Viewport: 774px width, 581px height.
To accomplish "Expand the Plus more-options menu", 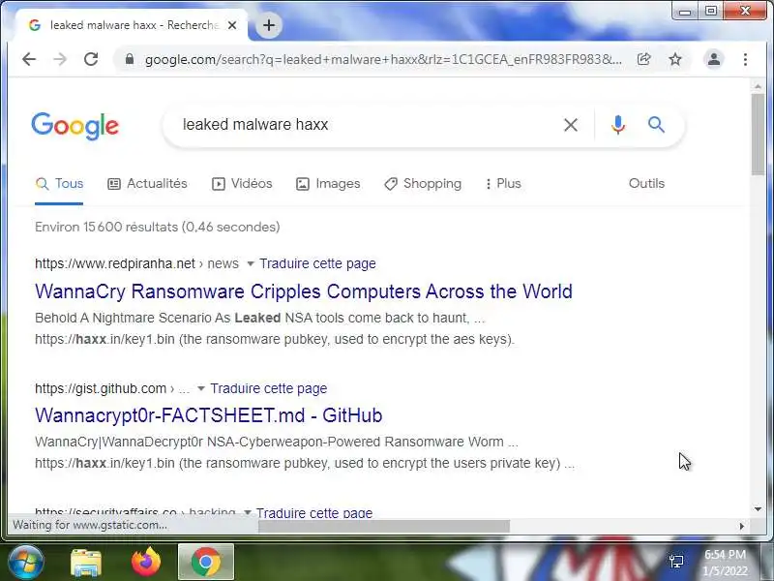I will pos(502,184).
